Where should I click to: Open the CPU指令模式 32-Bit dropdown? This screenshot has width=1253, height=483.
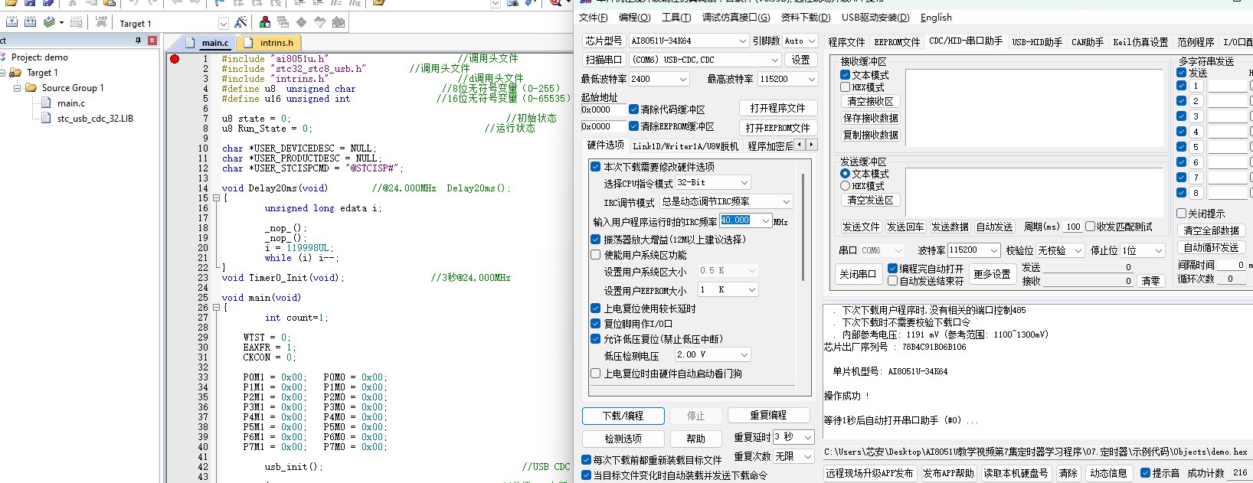(712, 183)
